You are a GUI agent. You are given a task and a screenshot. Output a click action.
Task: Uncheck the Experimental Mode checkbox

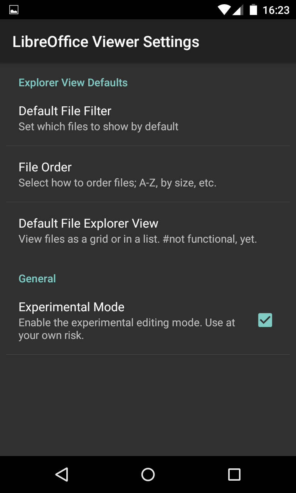(x=265, y=320)
